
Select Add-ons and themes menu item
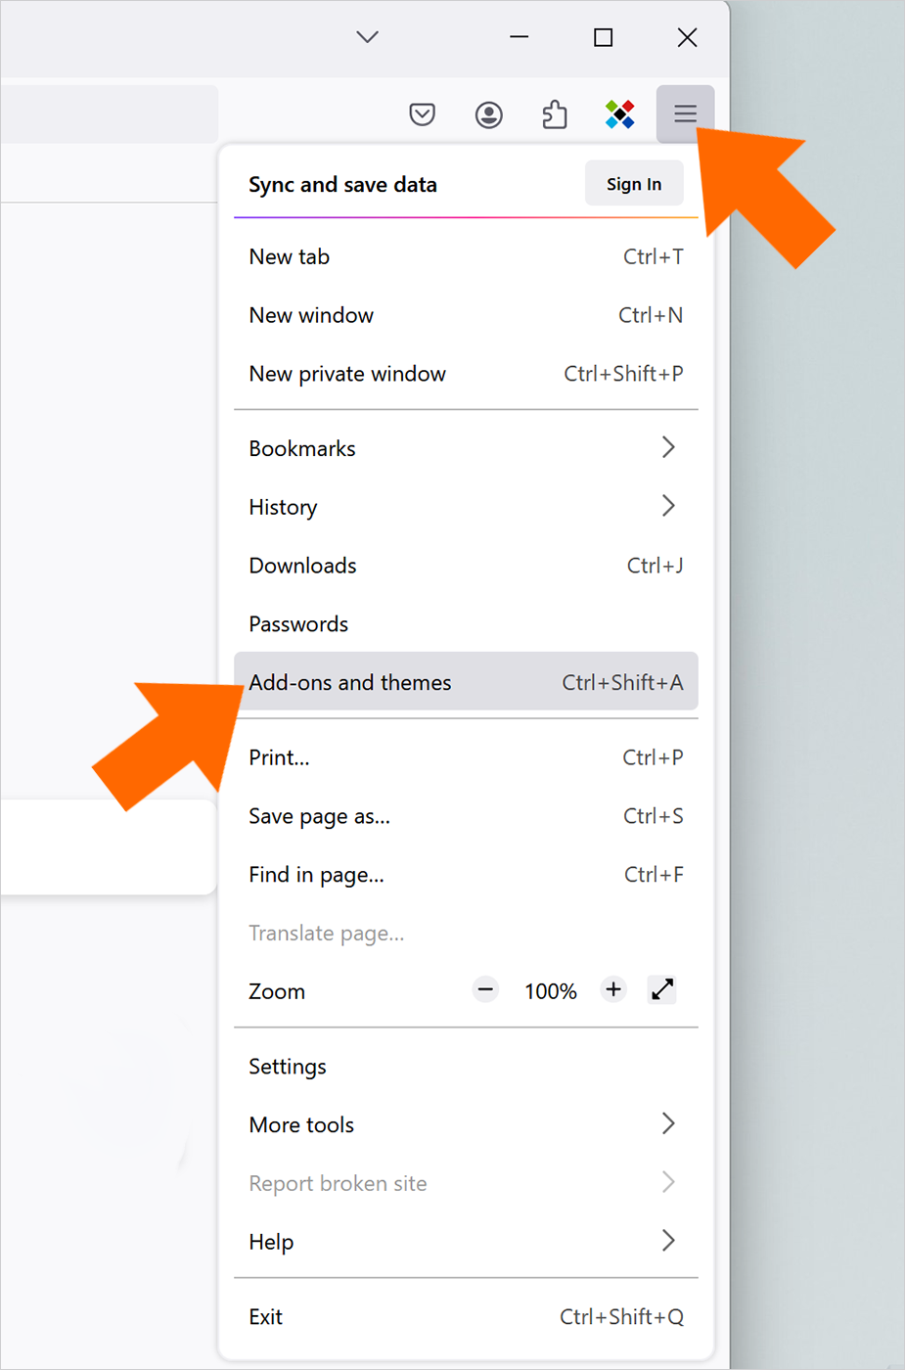click(466, 682)
